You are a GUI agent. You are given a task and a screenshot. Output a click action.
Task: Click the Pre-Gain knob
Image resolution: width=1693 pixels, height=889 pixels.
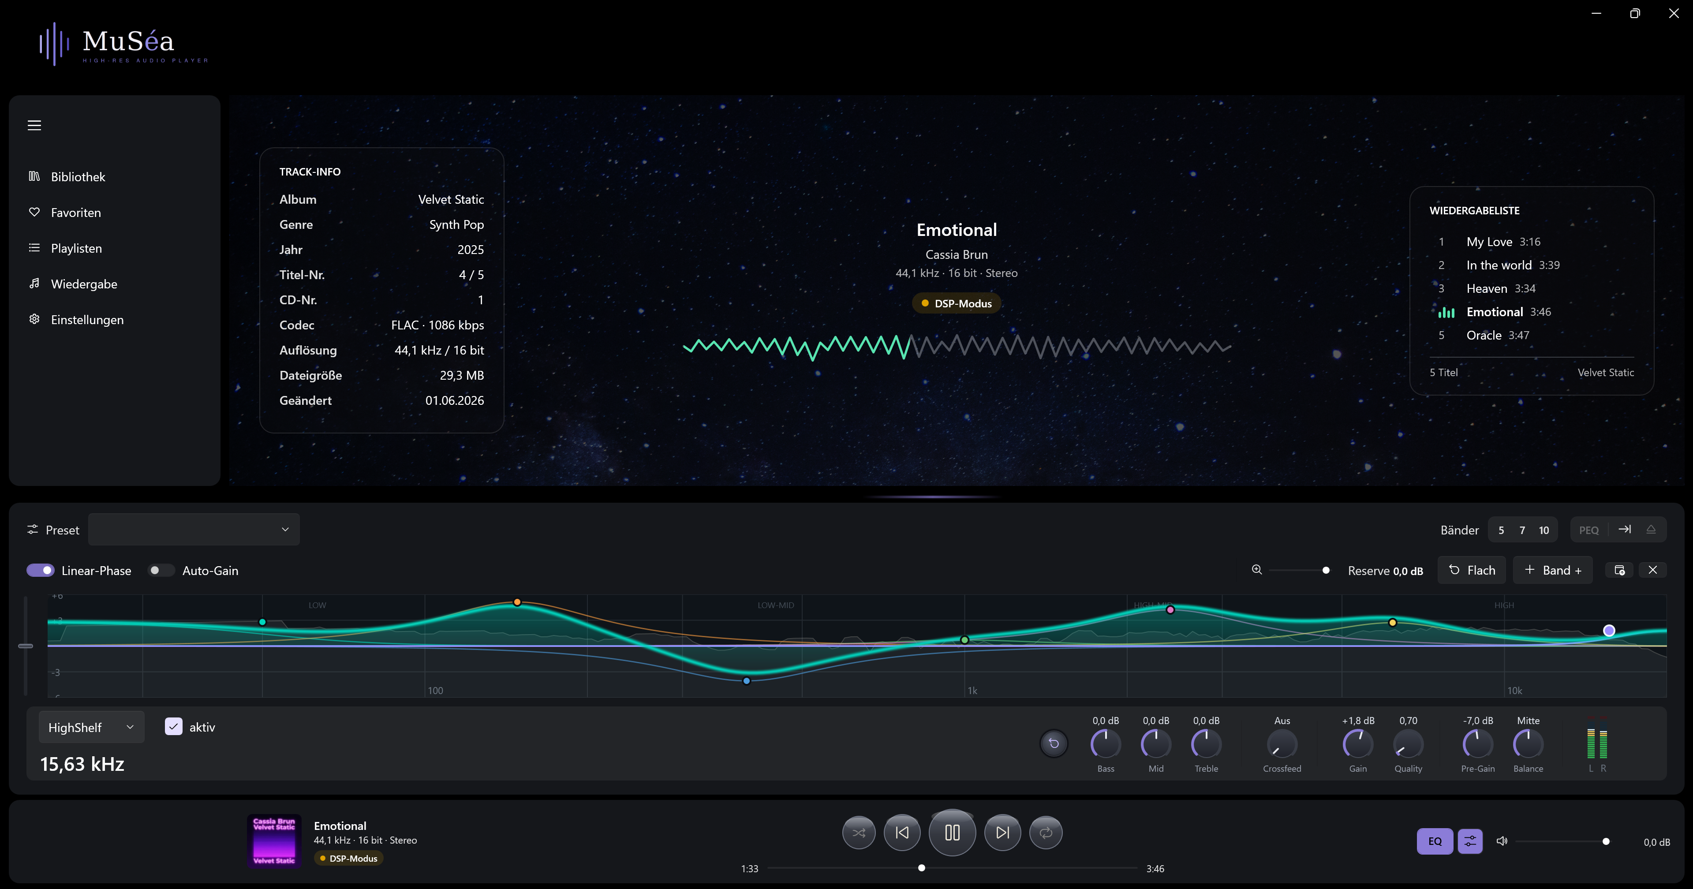[1477, 744]
